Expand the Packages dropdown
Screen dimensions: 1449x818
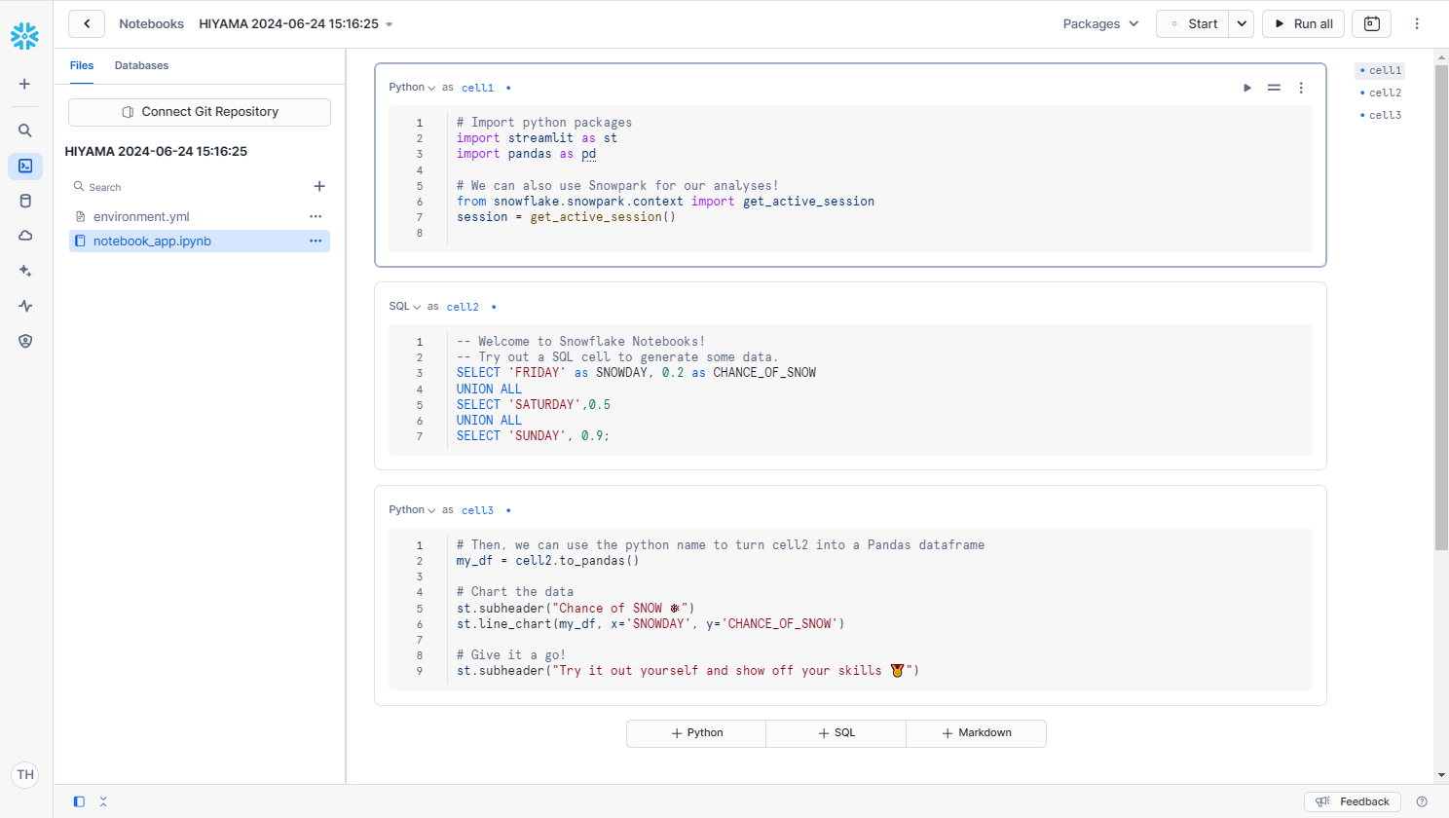[x=1100, y=23]
